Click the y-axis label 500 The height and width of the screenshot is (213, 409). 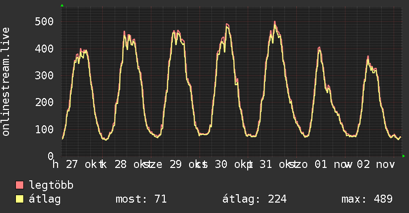(44, 21)
